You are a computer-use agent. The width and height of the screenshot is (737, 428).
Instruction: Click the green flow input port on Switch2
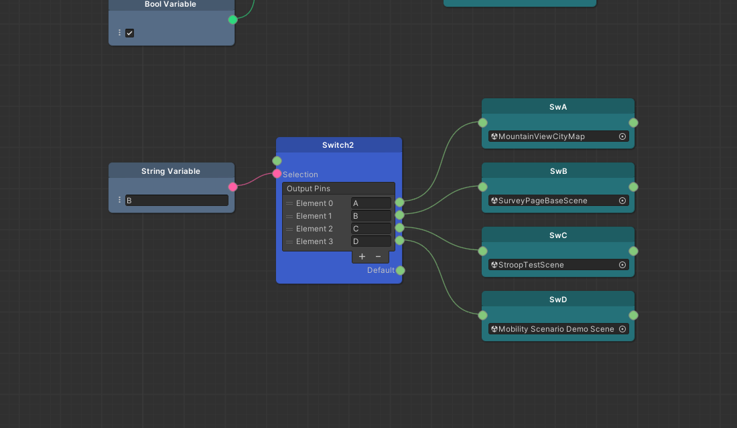pos(277,161)
